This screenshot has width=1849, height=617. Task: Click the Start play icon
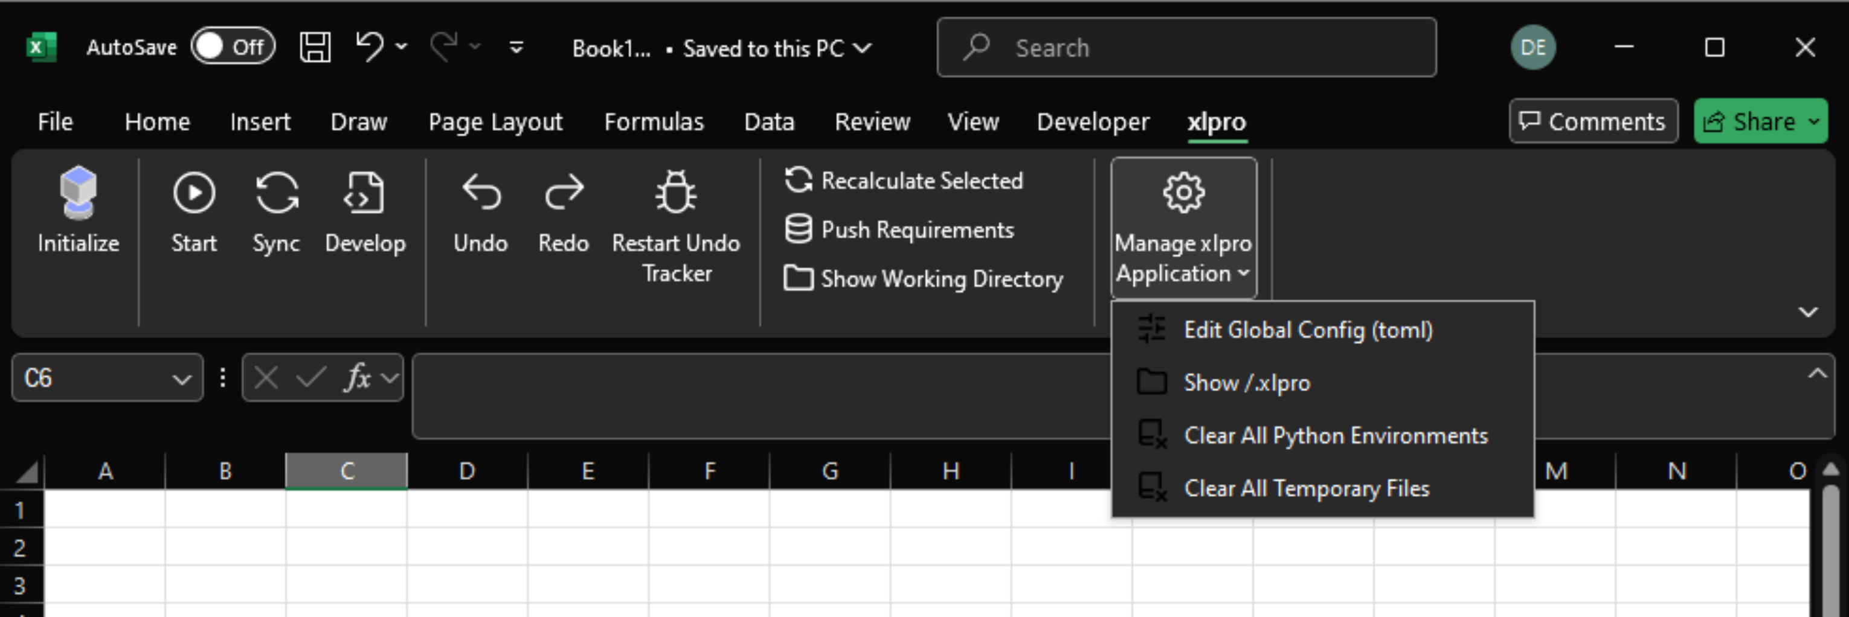pyautogui.click(x=194, y=192)
